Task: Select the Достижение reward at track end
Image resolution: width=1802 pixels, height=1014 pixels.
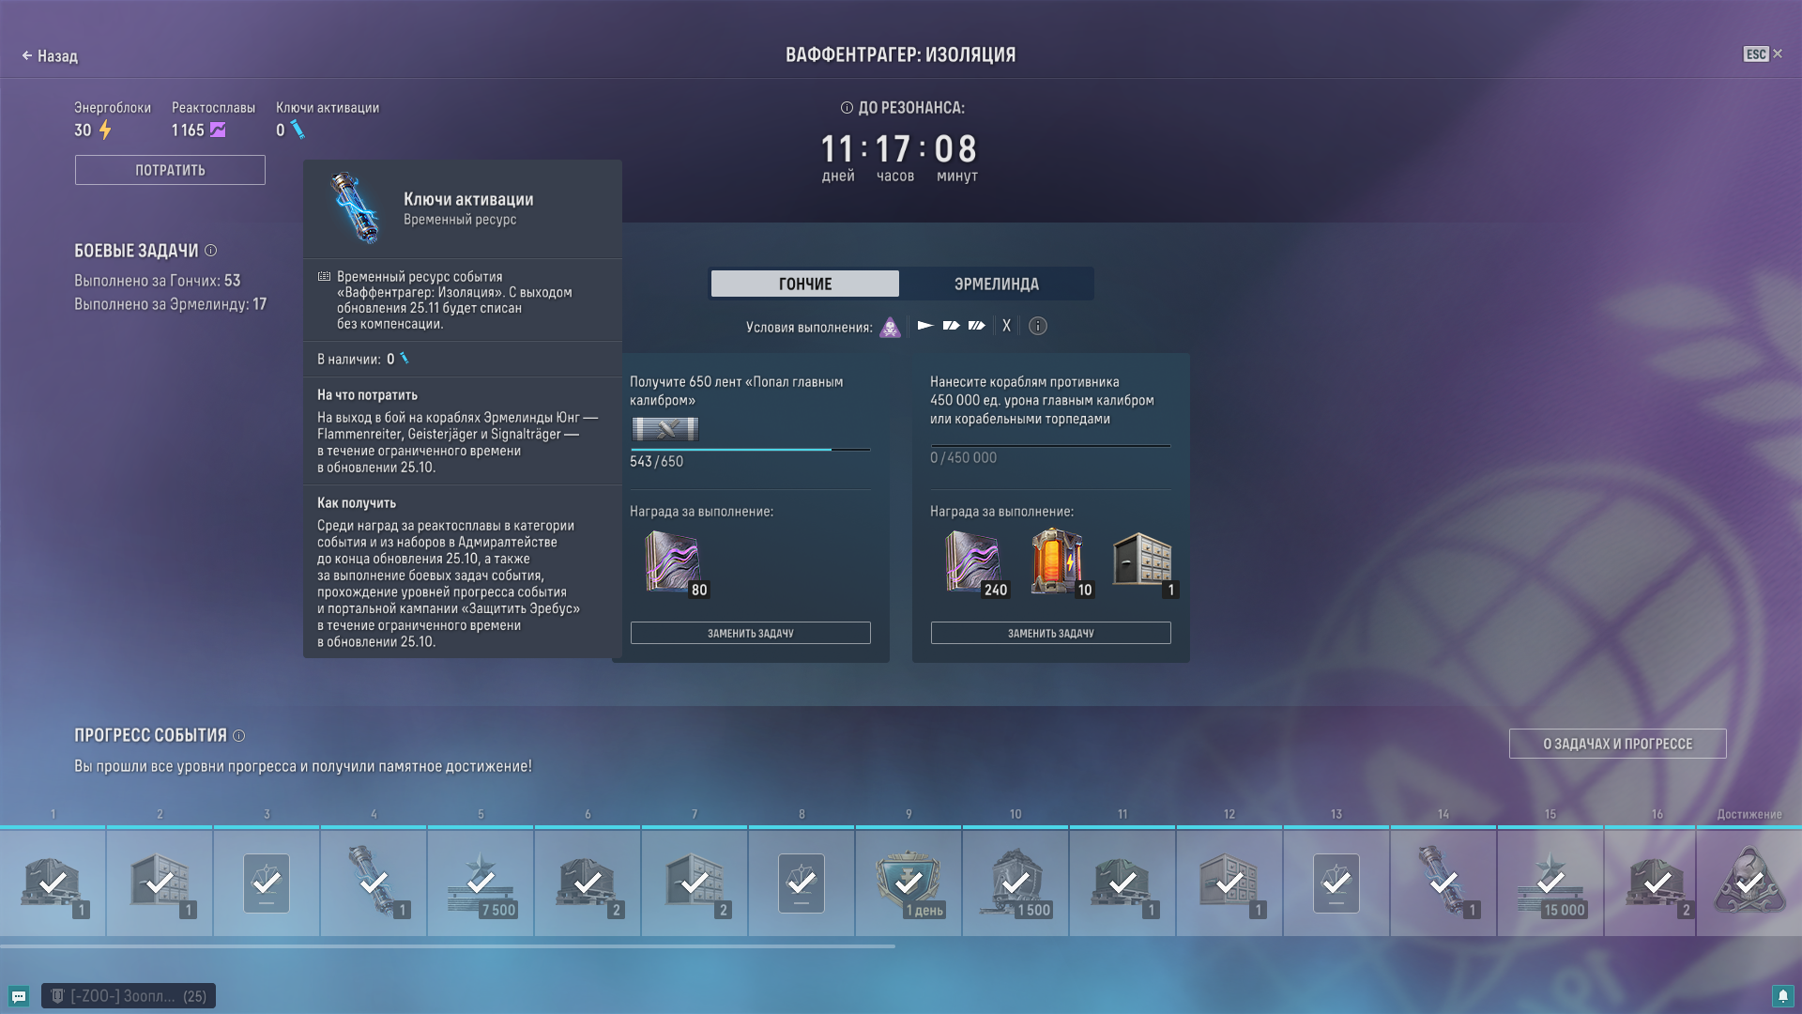Action: point(1749,881)
